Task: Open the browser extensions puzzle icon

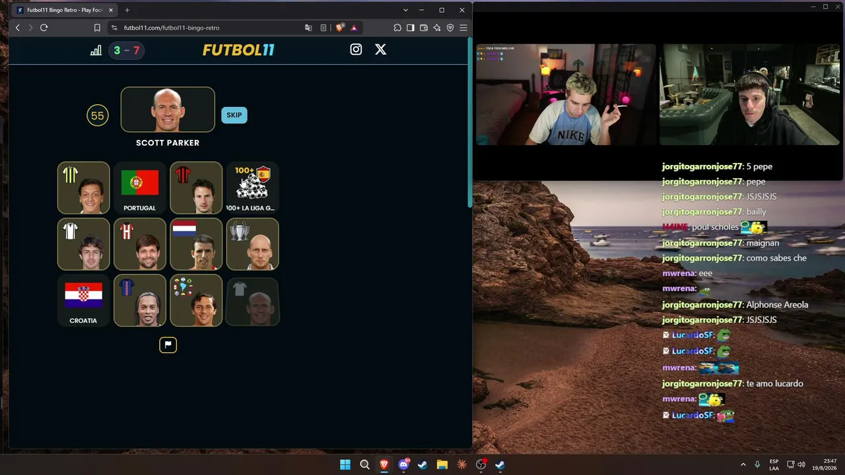Action: click(x=397, y=28)
